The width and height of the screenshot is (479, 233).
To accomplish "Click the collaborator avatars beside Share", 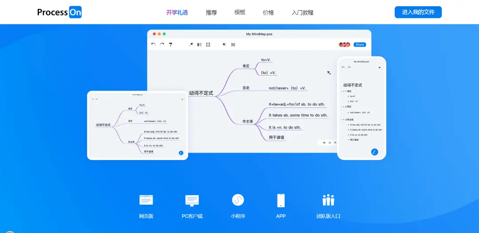I will 344,45.
